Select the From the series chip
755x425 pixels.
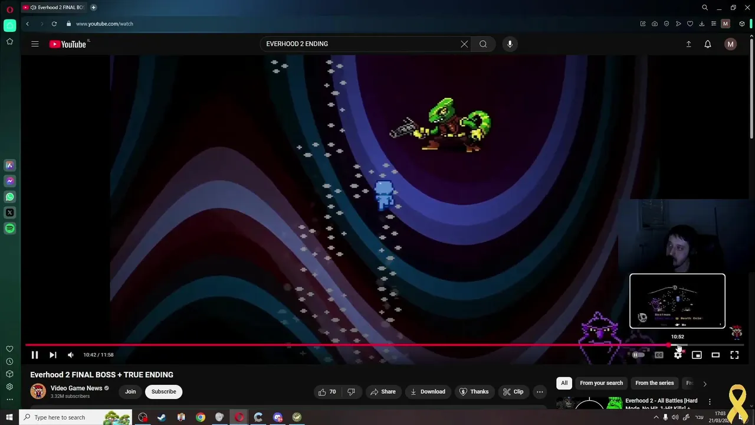click(x=654, y=383)
